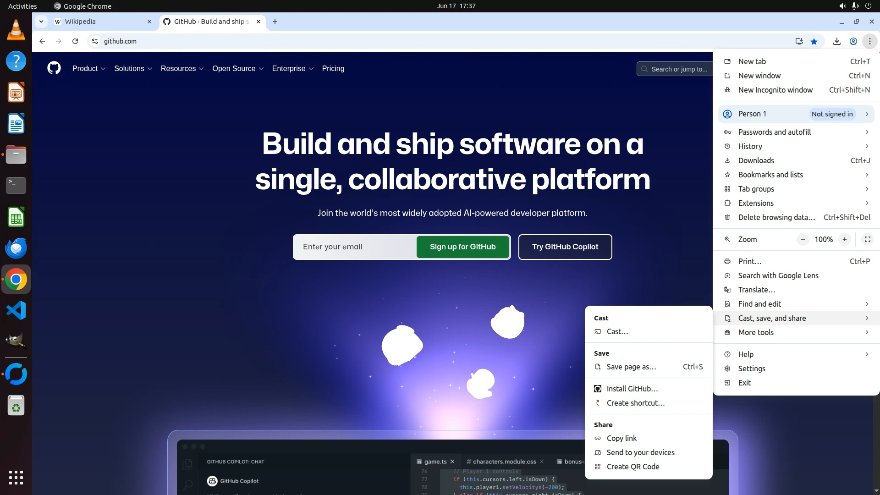Click the GitHub logo on the page

tap(54, 68)
